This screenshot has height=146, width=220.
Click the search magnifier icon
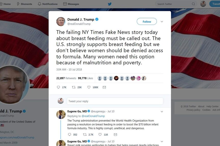click(x=193, y=4)
